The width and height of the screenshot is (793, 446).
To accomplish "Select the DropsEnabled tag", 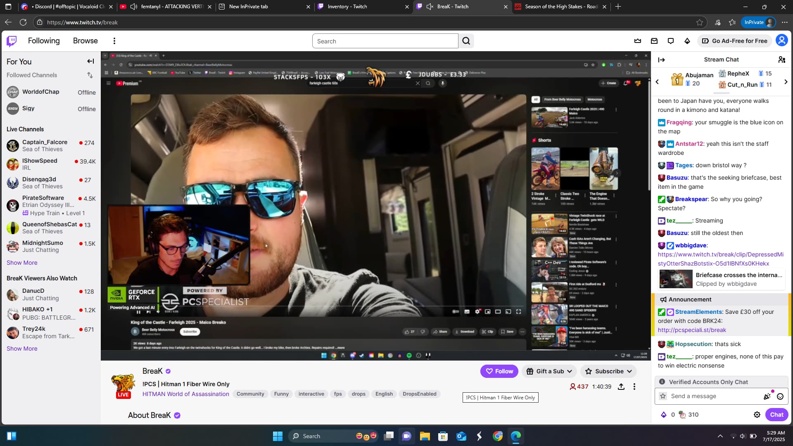I will [x=419, y=394].
